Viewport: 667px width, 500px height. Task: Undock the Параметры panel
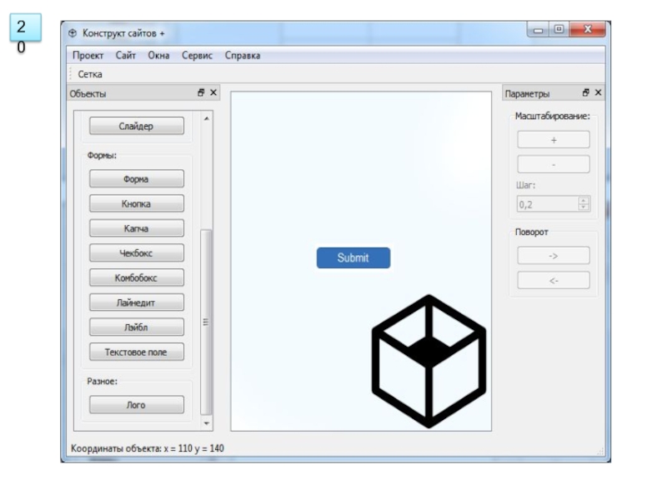[x=586, y=92]
